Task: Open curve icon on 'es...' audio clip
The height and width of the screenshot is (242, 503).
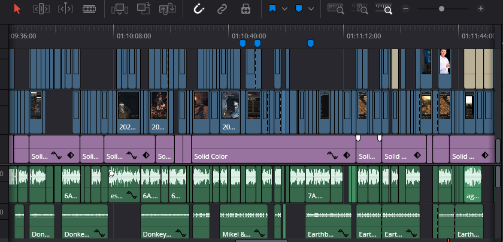Action: (132, 195)
